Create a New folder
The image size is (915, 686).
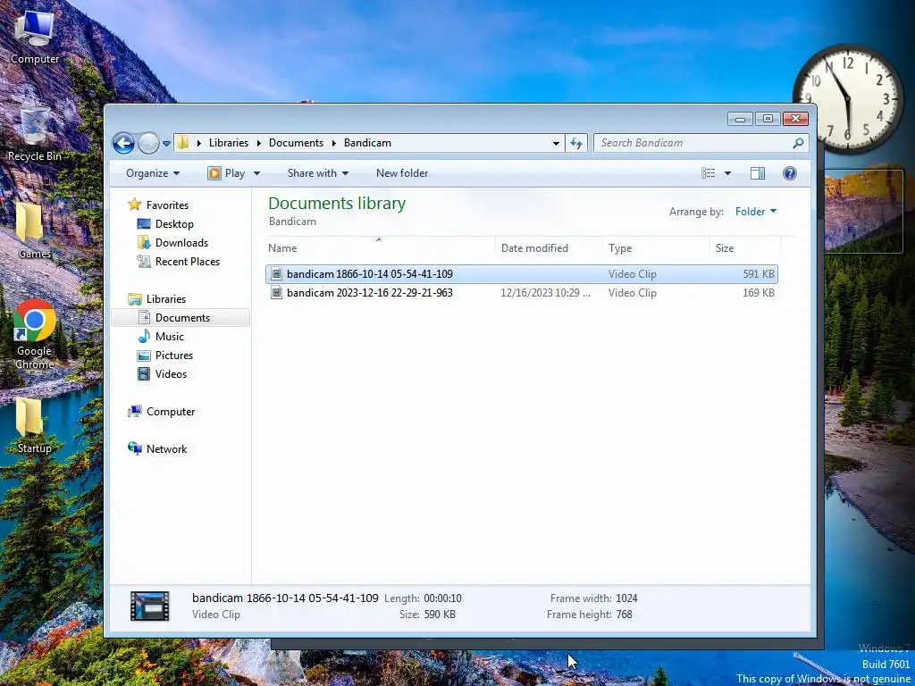tap(402, 173)
